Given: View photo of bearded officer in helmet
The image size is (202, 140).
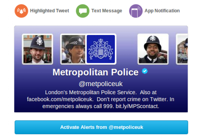Looking at the screenshot, I should (x=37, y=49).
